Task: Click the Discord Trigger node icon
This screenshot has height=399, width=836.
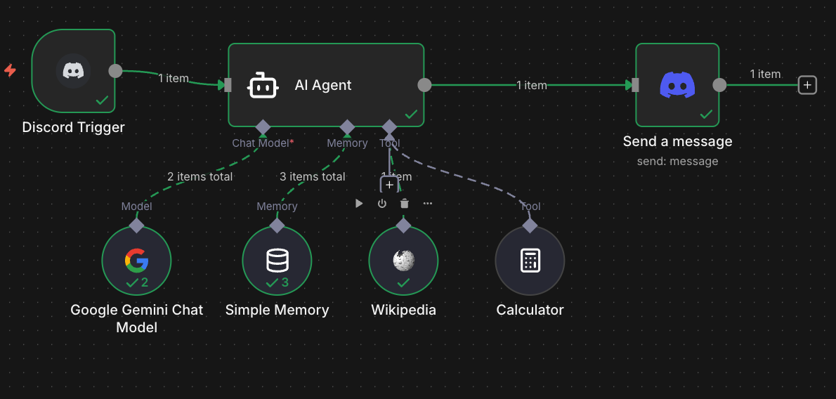Action: click(73, 71)
